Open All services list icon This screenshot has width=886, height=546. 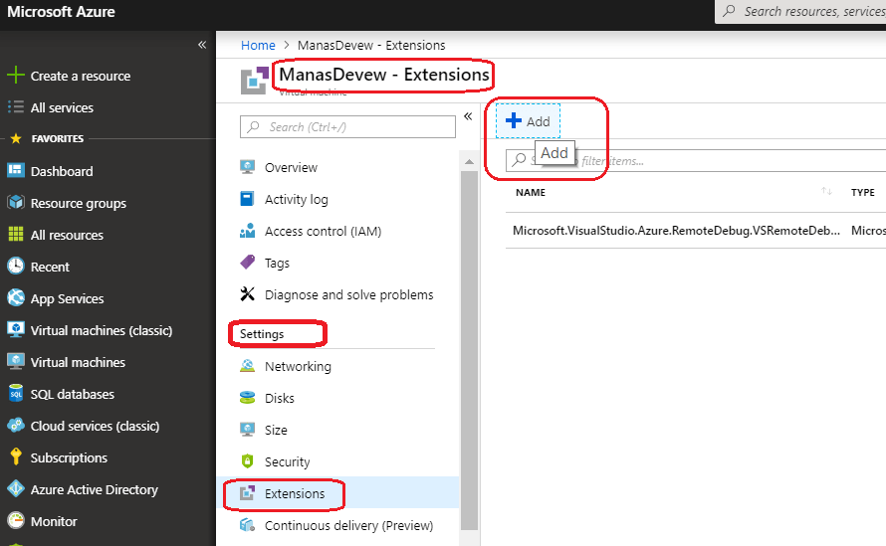pyautogui.click(x=16, y=107)
